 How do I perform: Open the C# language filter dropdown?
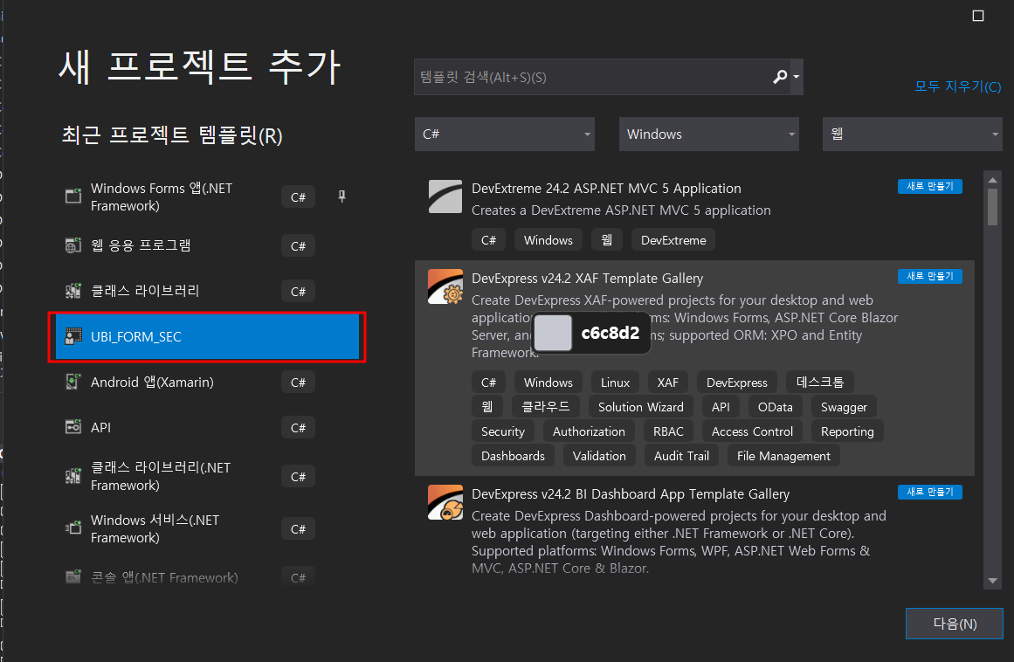point(505,134)
